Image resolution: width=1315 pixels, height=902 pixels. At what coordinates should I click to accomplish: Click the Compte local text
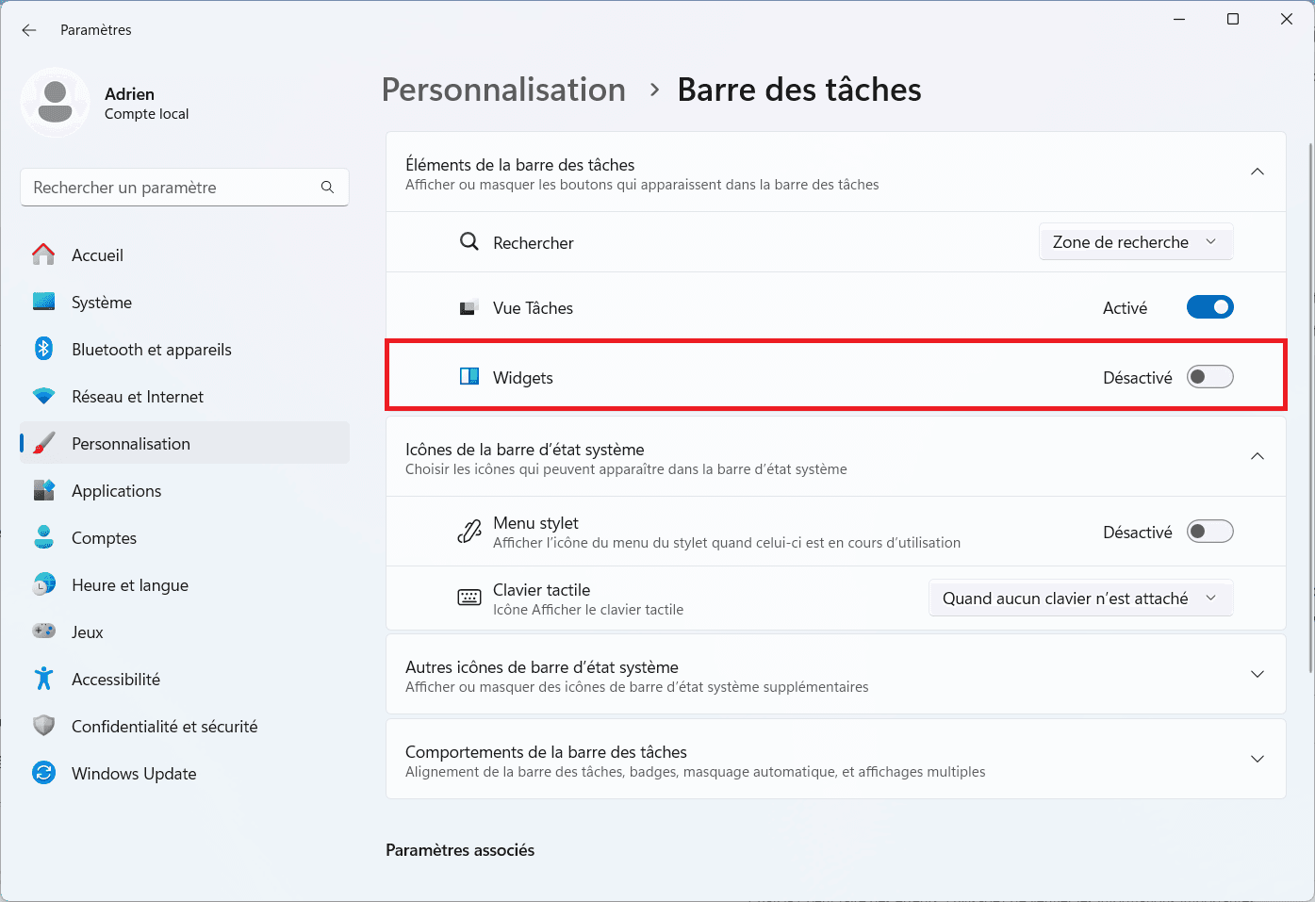click(146, 114)
